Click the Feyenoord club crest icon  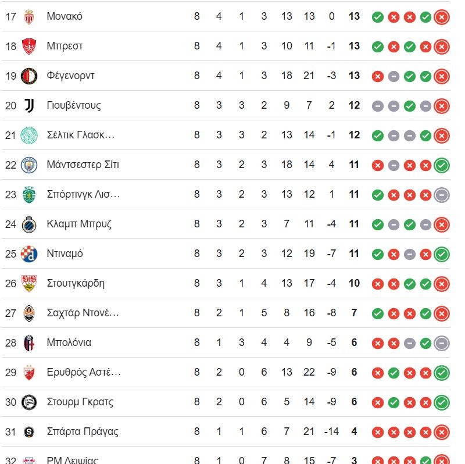[29, 76]
